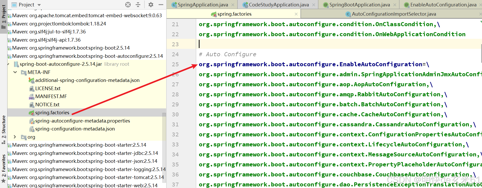Screen dimensions: 482x188
Task: Open the 2: Favorites tool window
Action: coord(4,168)
